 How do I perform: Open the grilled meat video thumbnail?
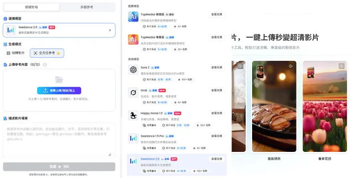tap(274, 106)
